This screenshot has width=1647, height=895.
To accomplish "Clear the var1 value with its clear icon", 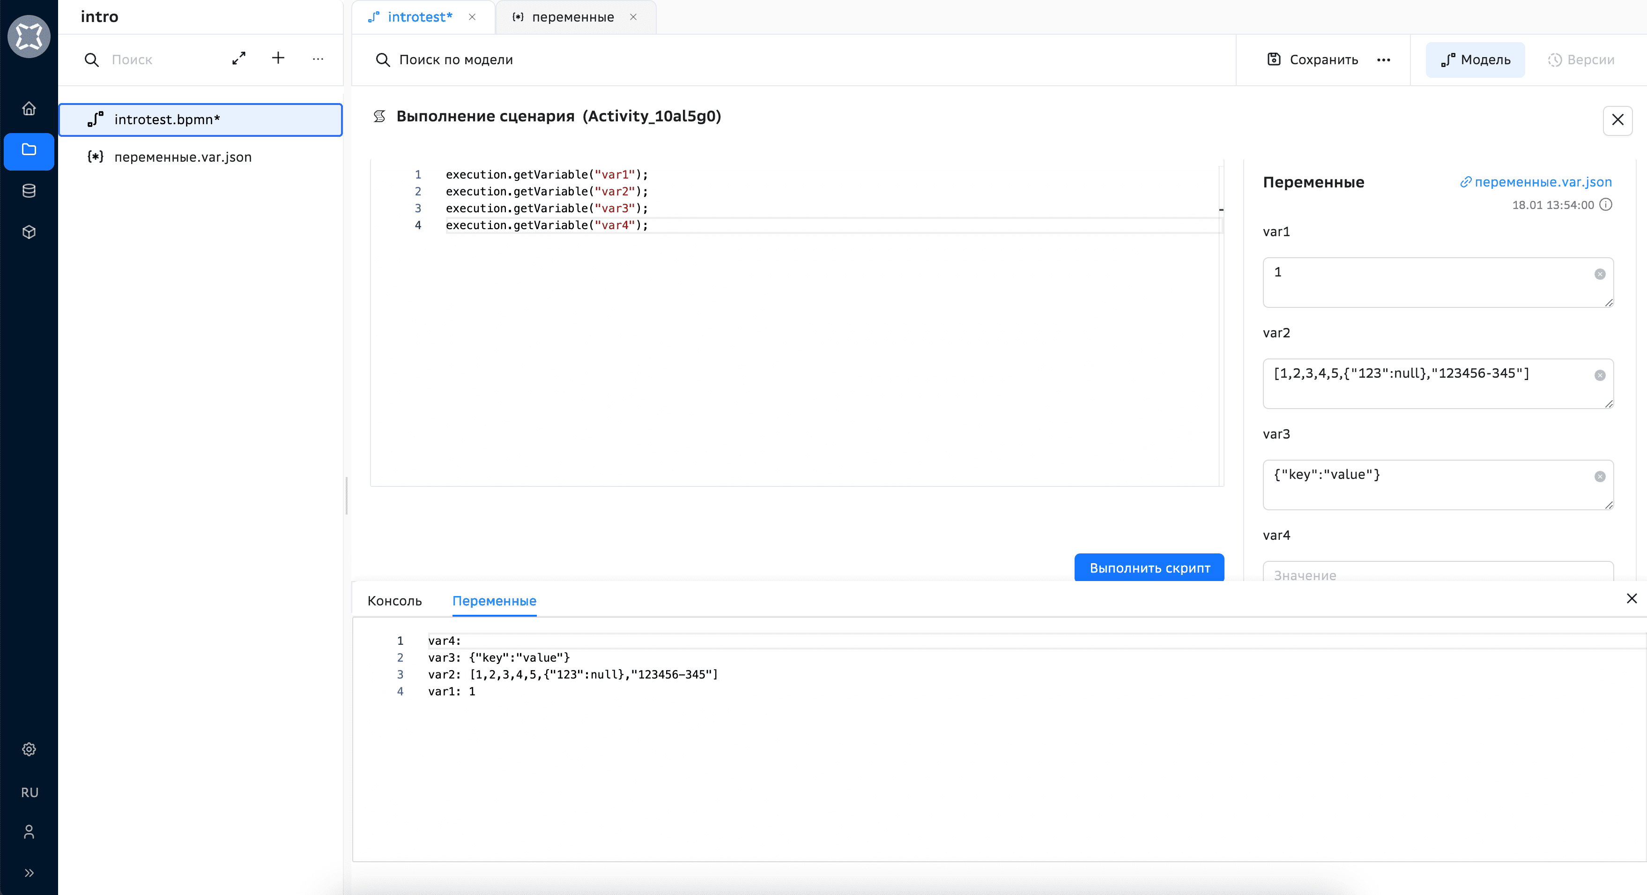I will pyautogui.click(x=1600, y=274).
